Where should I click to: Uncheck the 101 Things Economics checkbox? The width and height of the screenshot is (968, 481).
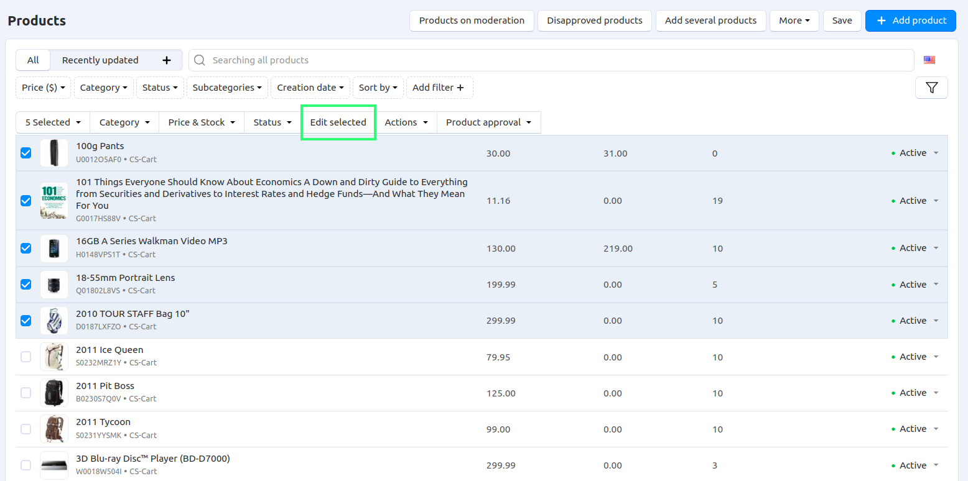tap(26, 201)
